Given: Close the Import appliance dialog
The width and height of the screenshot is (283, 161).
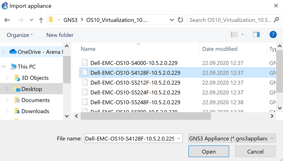Looking at the screenshot, I should click(x=276, y=6).
